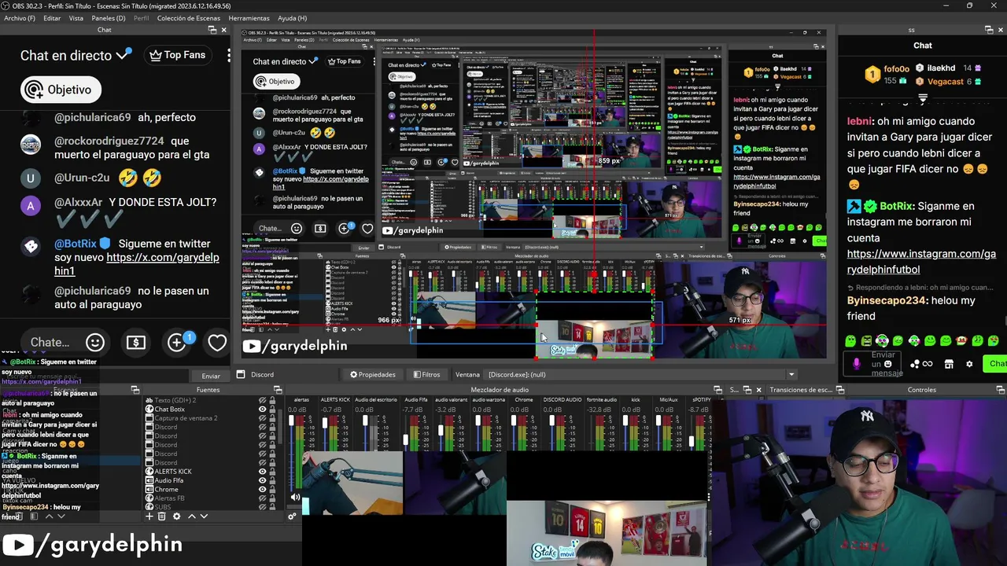Open Kick chat settings gear icon
The image size is (1007, 566).
coord(969,364)
